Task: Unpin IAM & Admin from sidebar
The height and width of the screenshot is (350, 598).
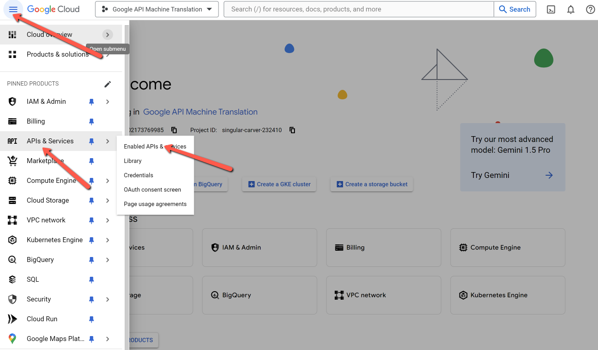Action: [x=91, y=102]
